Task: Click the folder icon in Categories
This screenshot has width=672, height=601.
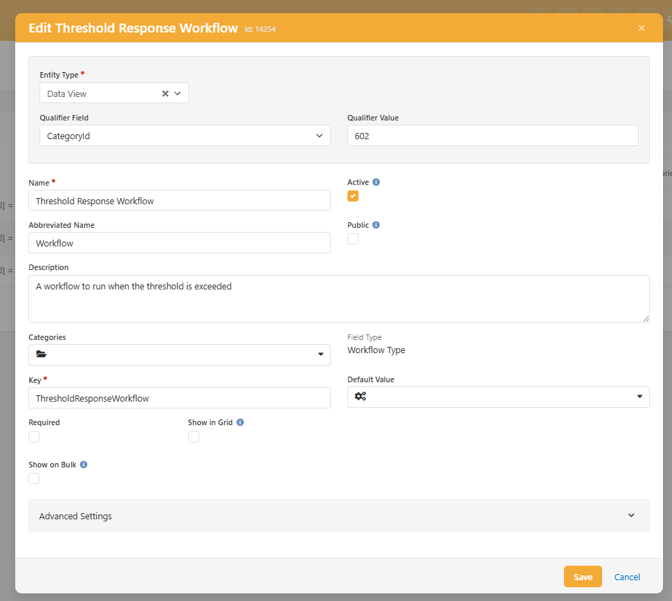Action: tap(41, 355)
